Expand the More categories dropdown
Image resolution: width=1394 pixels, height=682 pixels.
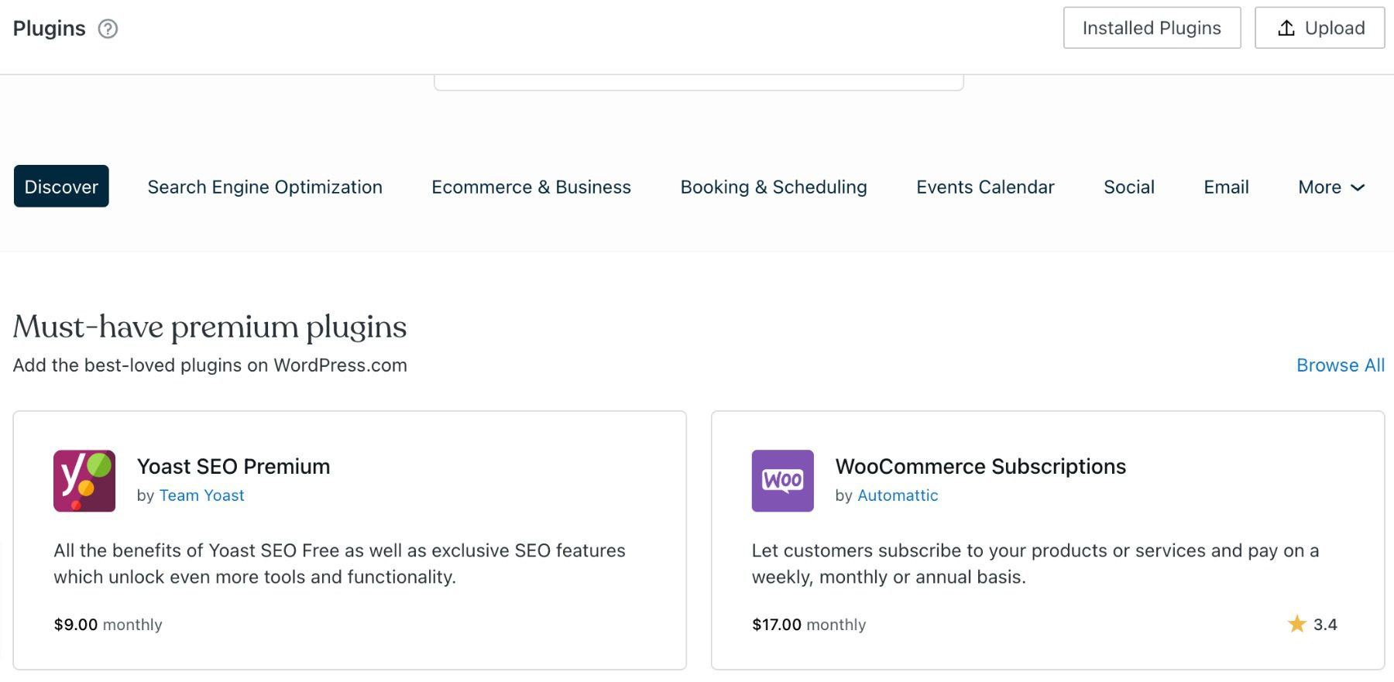(x=1331, y=187)
